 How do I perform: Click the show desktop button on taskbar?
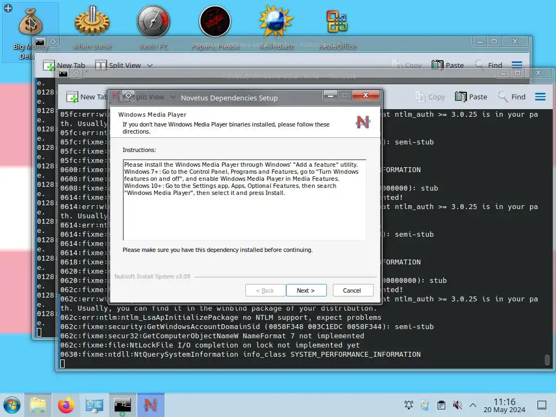pos(542,405)
